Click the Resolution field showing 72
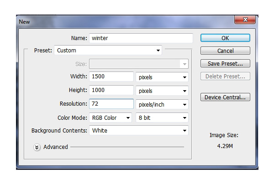 coord(111,104)
